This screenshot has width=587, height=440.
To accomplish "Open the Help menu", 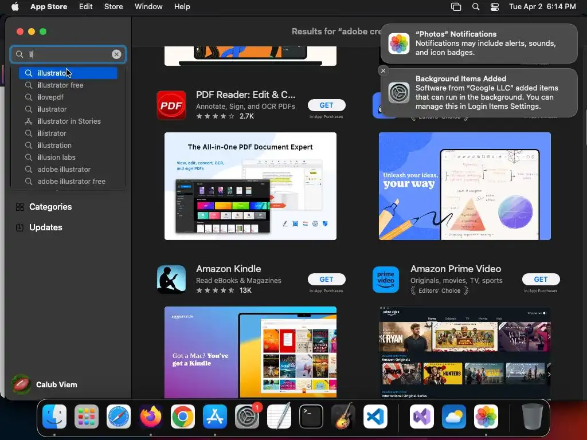I will point(182,7).
